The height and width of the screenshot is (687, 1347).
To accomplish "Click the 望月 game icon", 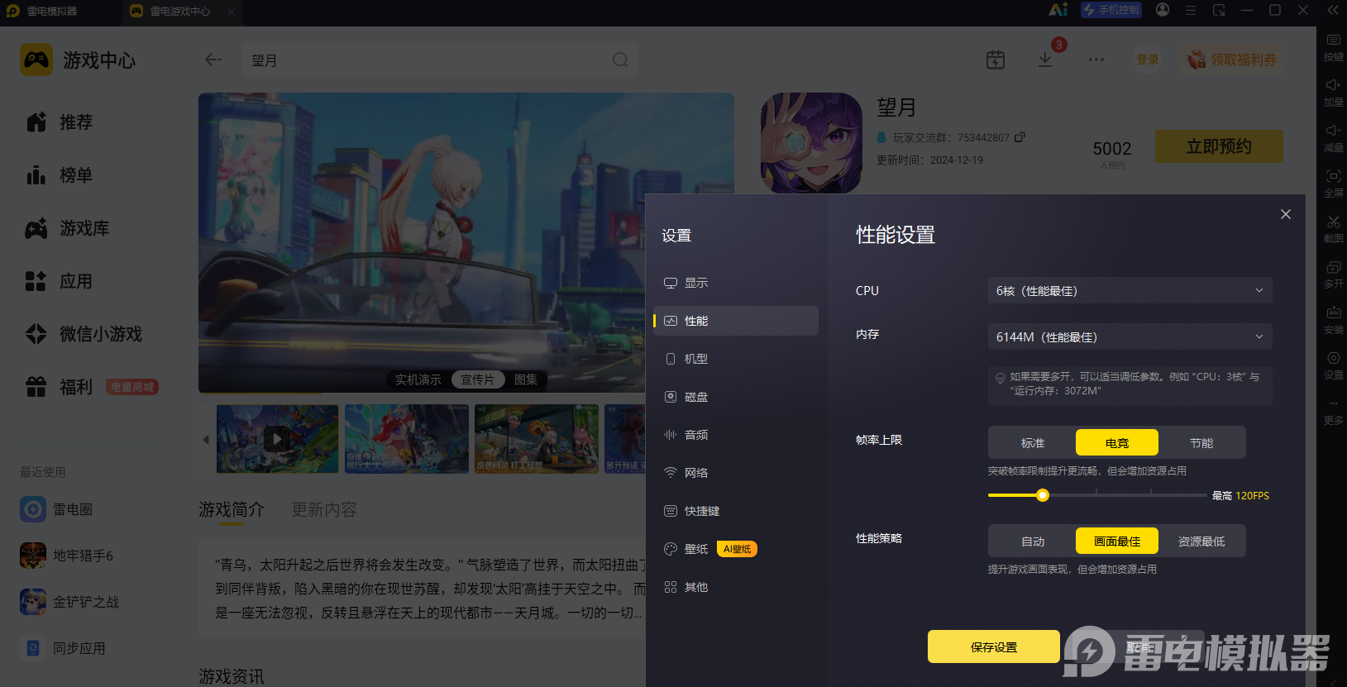I will coord(811,143).
